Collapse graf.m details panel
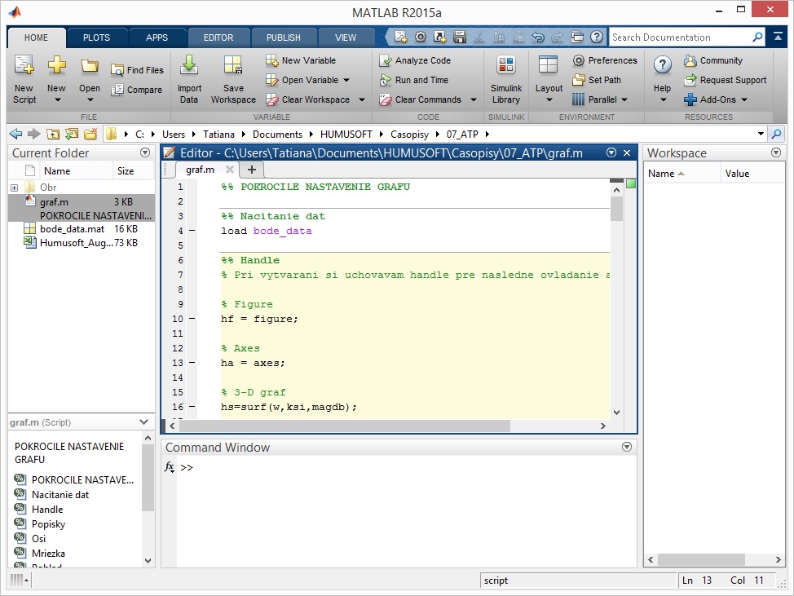Image resolution: width=794 pixels, height=596 pixels. (143, 422)
